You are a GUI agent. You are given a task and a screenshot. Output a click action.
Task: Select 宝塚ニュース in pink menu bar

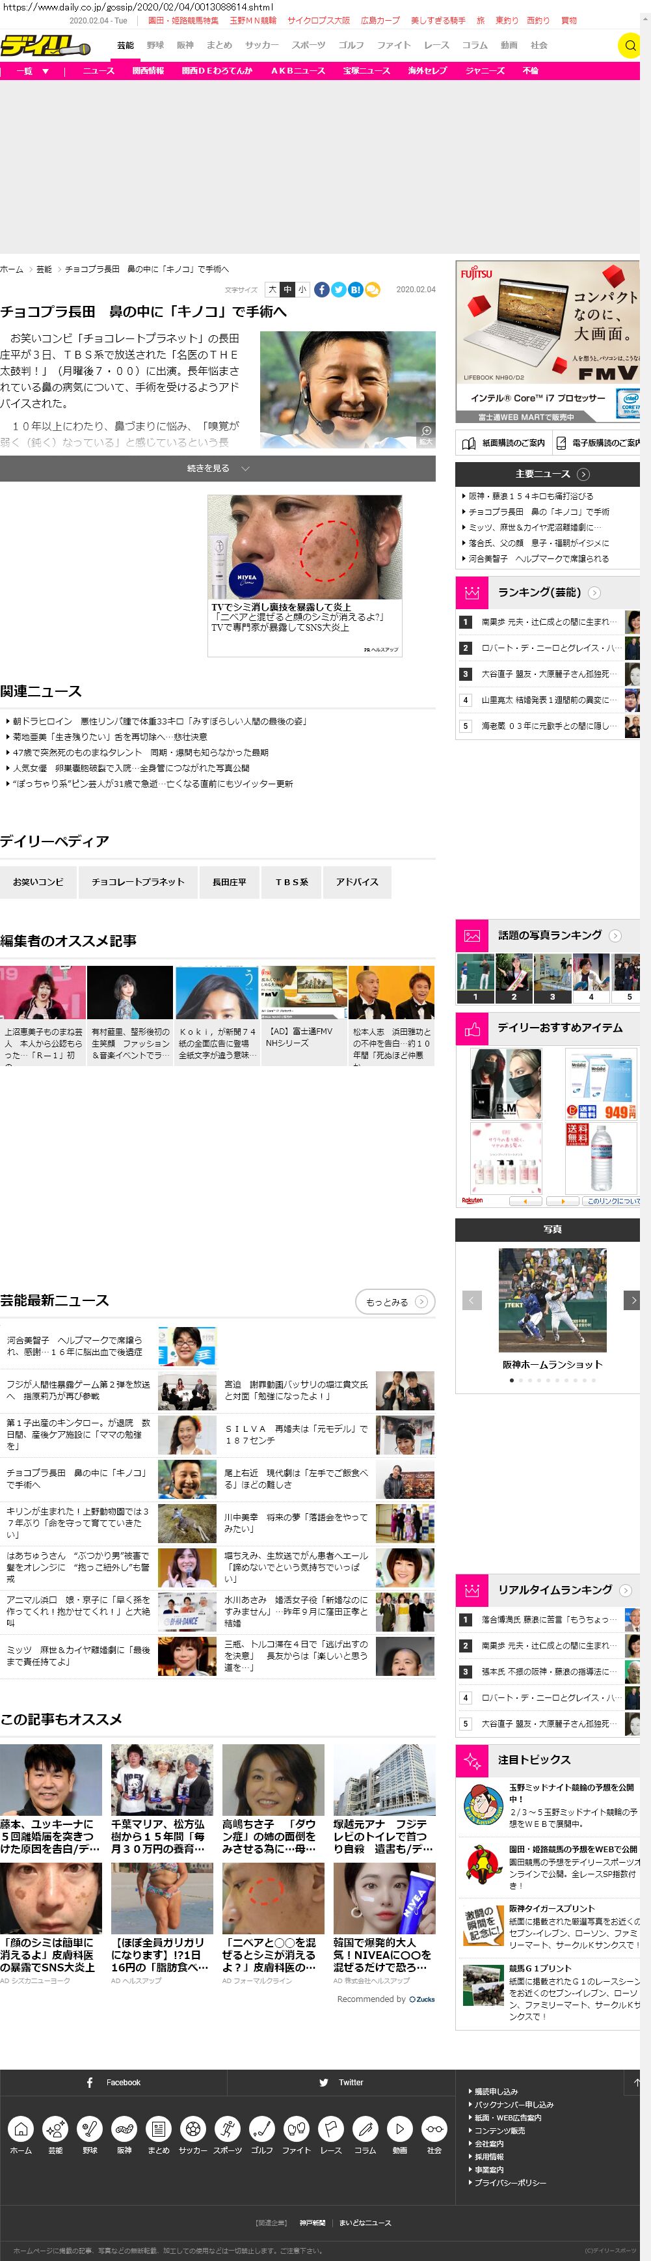pos(366,71)
